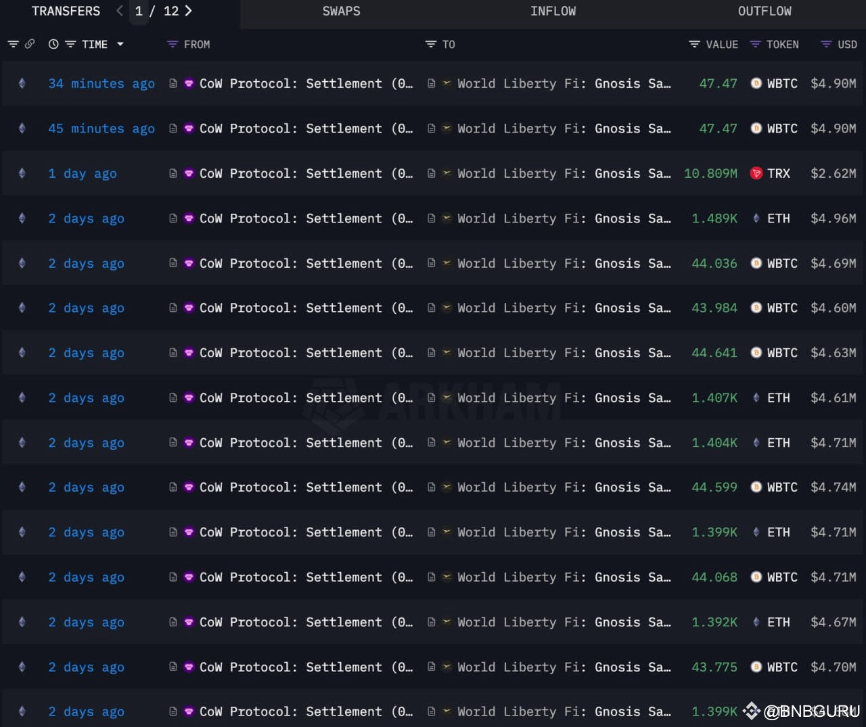The width and height of the screenshot is (866, 727).
Task: Open the '45 minutes ago' transaction link
Action: click(101, 128)
